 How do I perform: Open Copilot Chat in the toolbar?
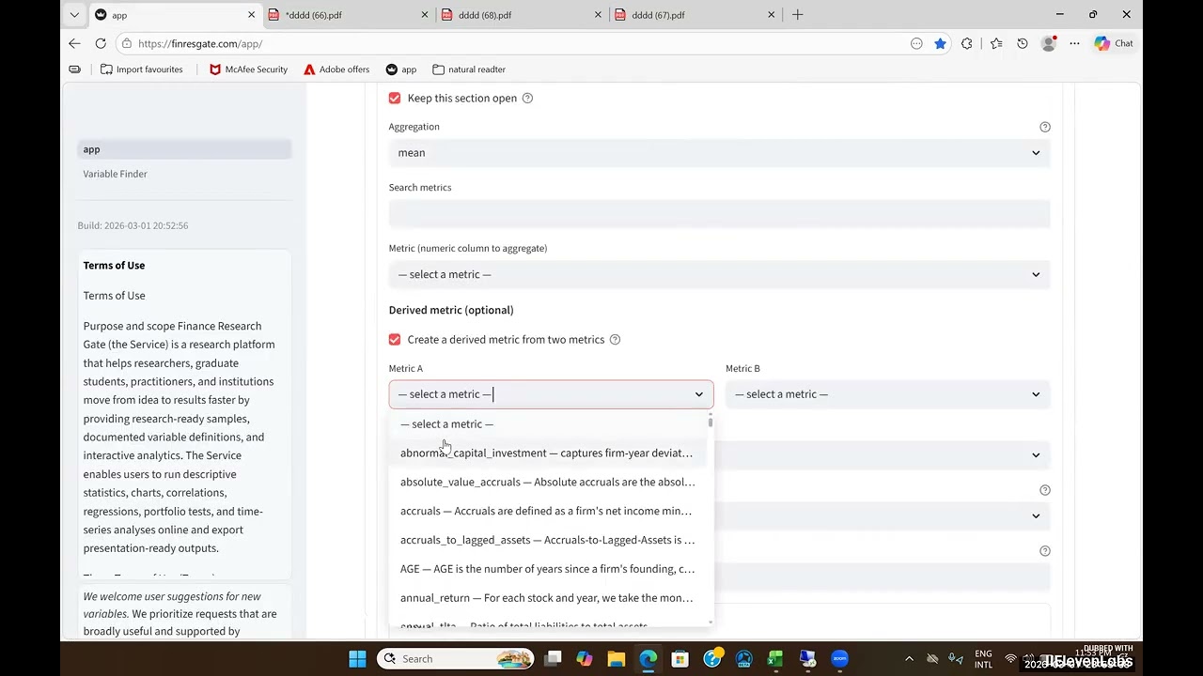pos(1114,43)
